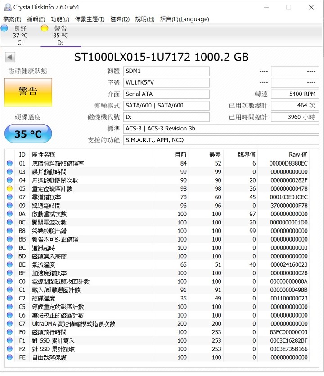Click the yellow status orb for drive D:

pyautogui.click(x=45, y=28)
